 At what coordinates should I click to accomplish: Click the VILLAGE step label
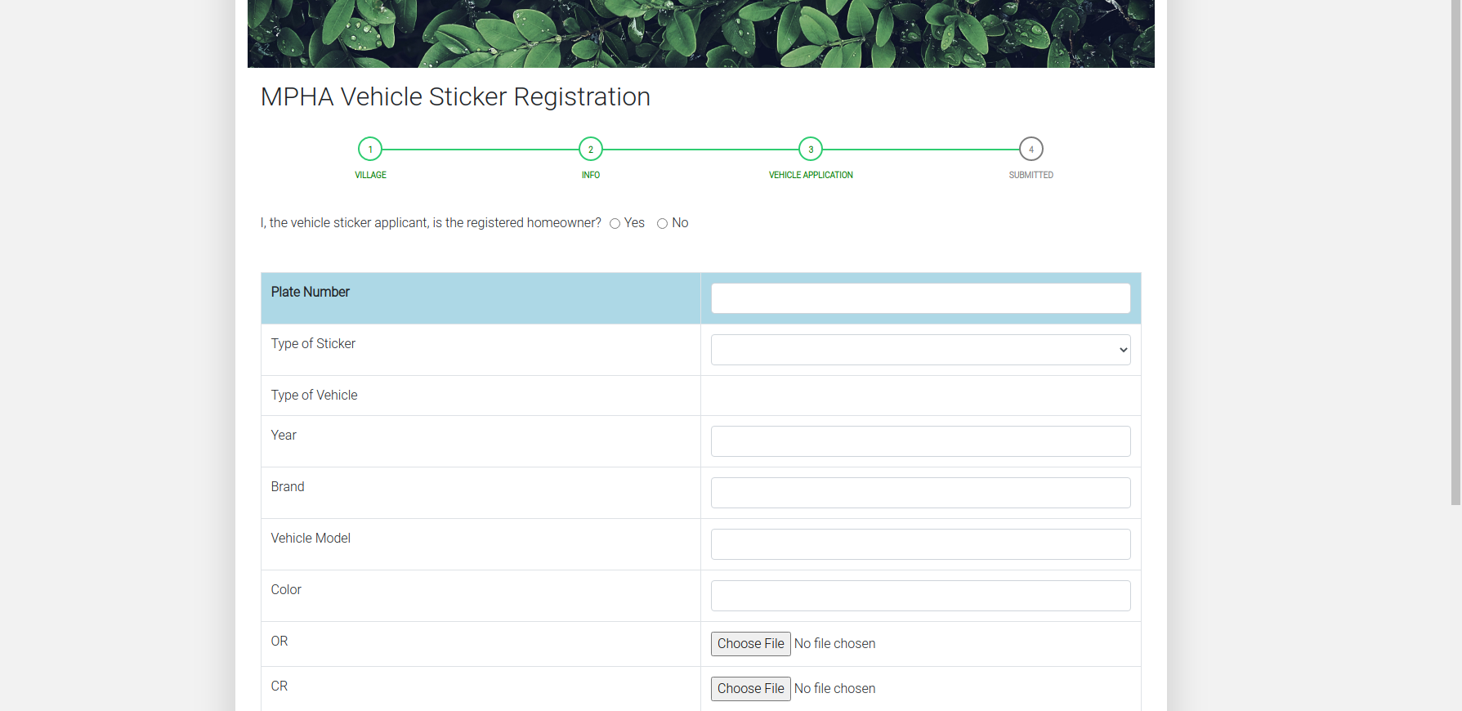click(370, 175)
